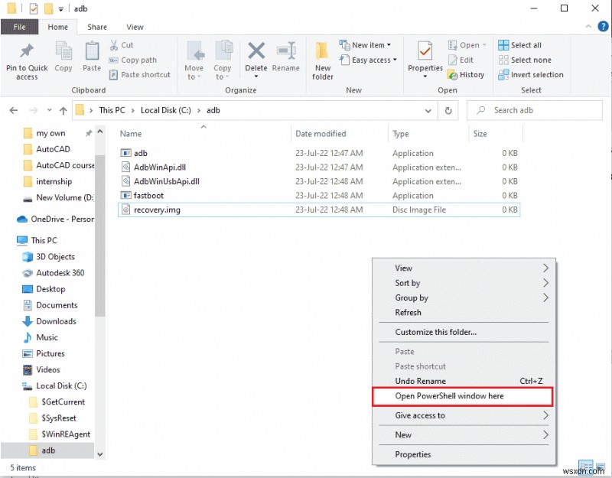
Task: Click Local Disk (C:) breadcrumb
Action: 165,110
